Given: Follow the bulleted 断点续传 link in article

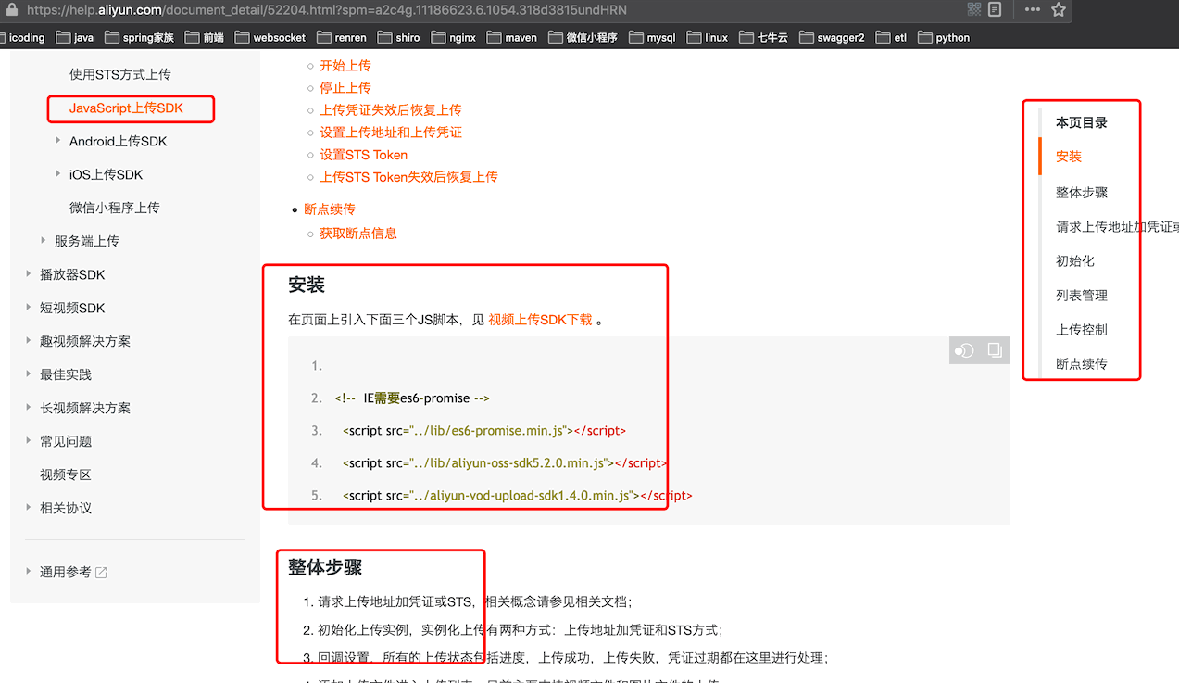Looking at the screenshot, I should [330, 209].
